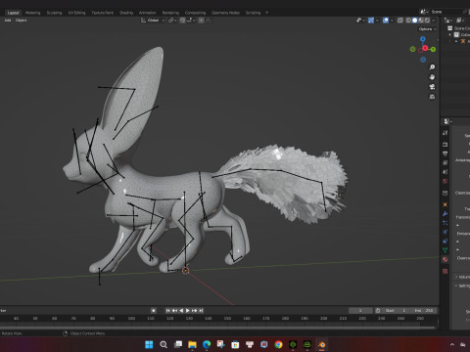Open the Texture properties tab
The height and width of the screenshot is (352, 470).
point(446,271)
